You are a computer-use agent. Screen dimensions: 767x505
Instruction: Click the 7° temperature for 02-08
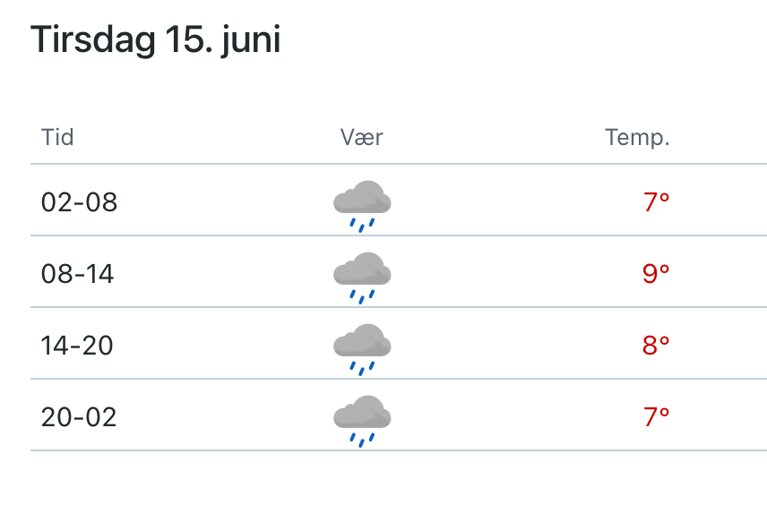(x=656, y=202)
